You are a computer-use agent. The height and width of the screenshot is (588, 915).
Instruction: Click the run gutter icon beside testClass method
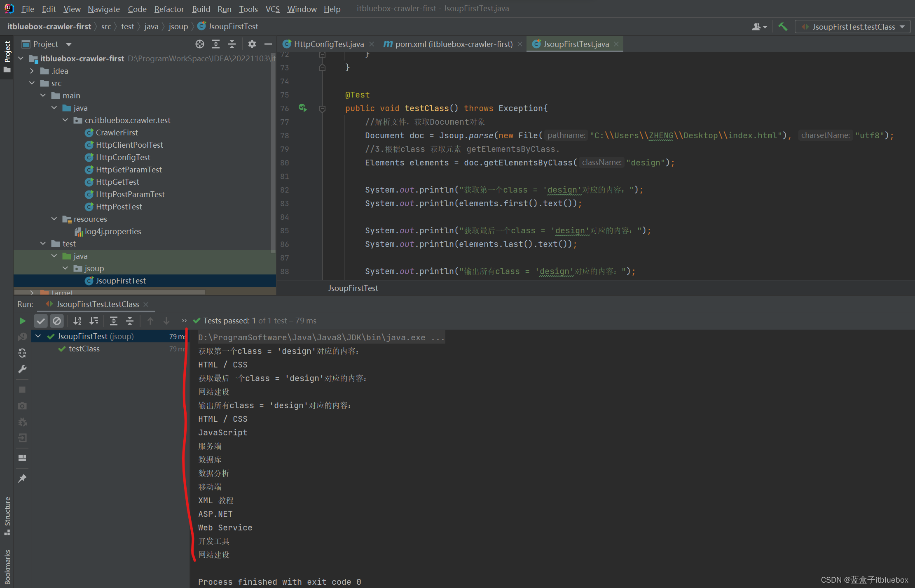point(303,108)
